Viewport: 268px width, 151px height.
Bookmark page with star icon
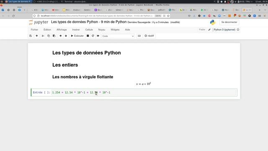pyautogui.click(x=168, y=16)
